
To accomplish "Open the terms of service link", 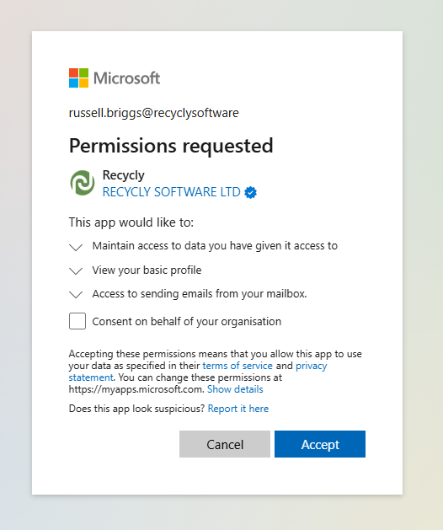I will pyautogui.click(x=238, y=366).
